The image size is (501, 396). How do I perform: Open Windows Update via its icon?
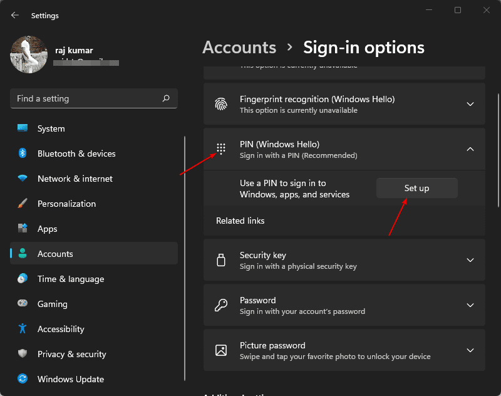click(x=23, y=379)
